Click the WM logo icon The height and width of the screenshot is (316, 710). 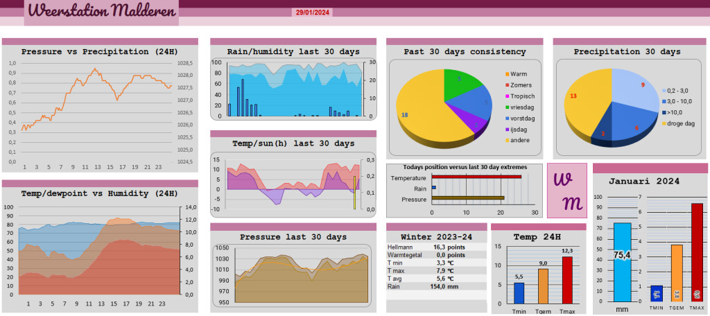[x=567, y=191]
